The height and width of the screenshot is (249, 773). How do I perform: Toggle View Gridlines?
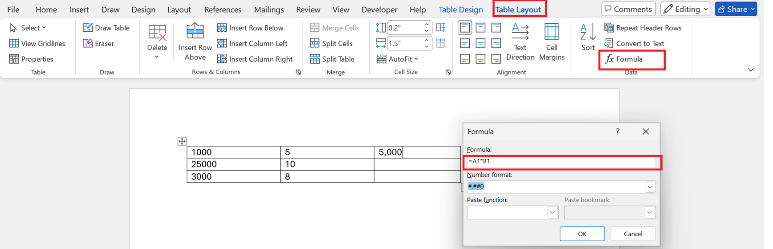pyautogui.click(x=37, y=43)
